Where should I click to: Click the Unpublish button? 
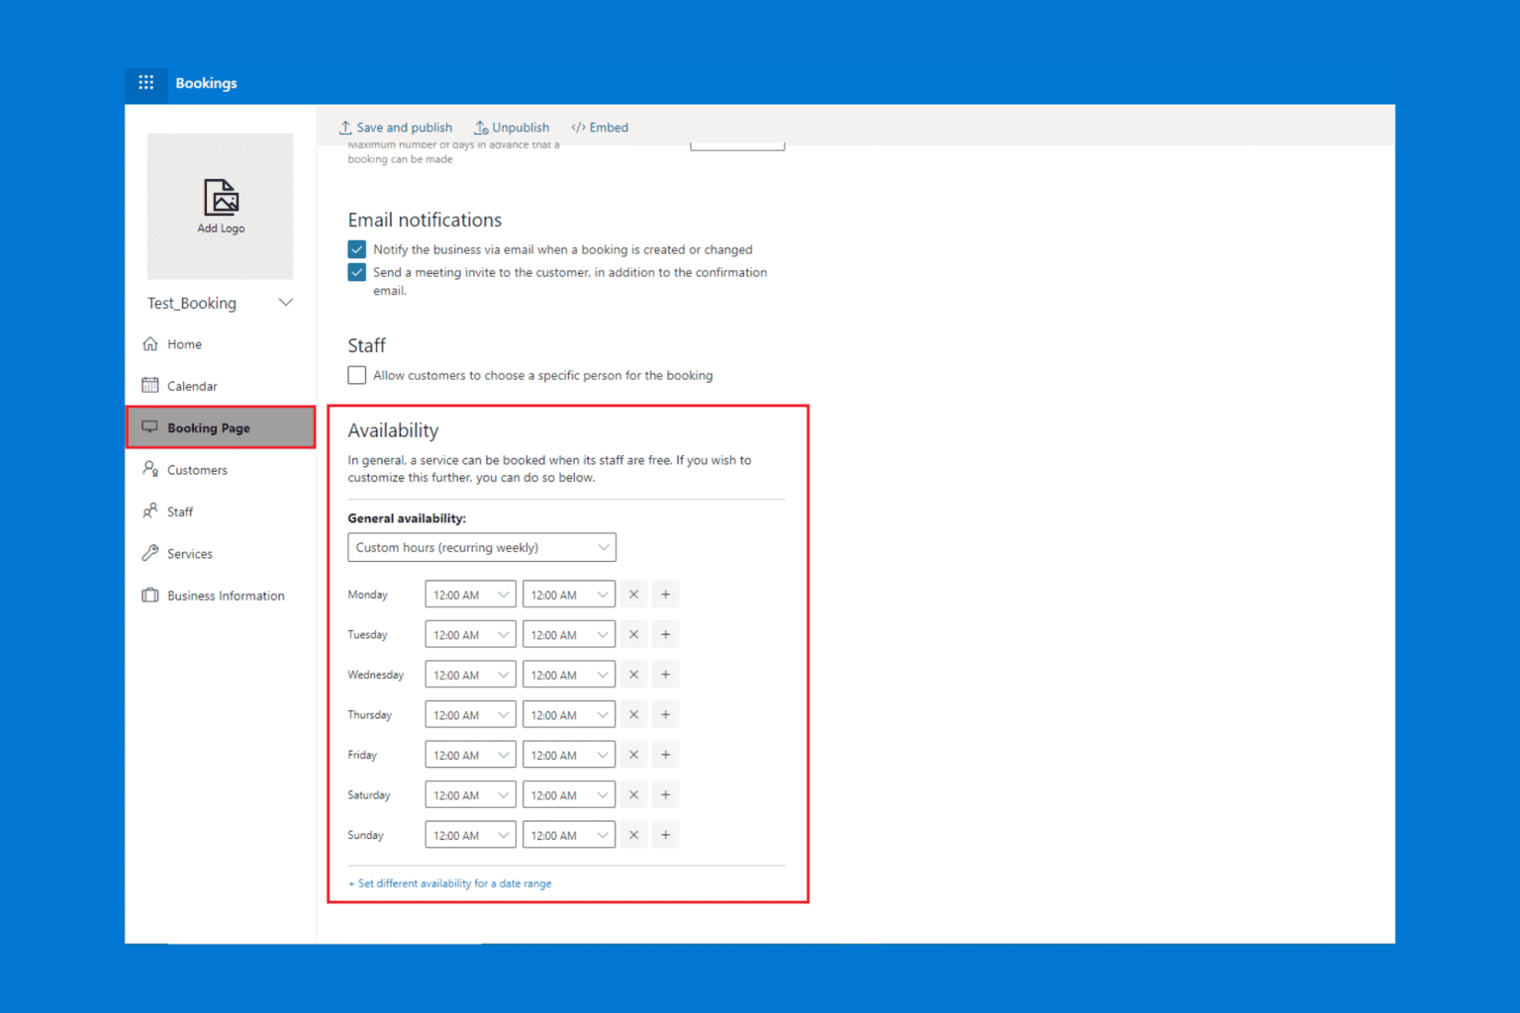512,128
